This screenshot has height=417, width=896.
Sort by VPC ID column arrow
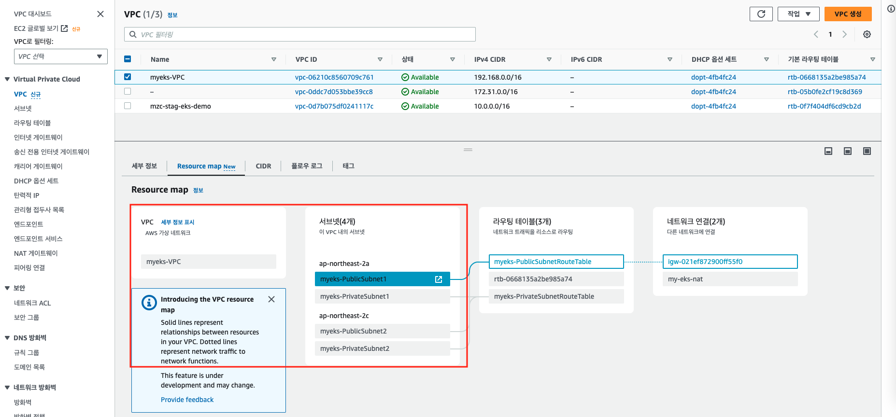tap(380, 59)
